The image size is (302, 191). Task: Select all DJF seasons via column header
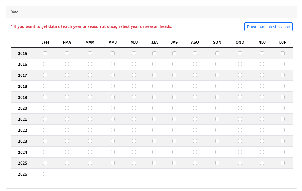[282, 42]
